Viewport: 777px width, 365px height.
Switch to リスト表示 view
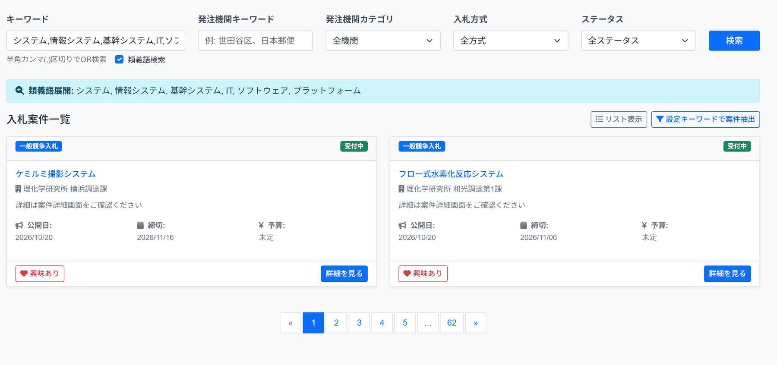(x=619, y=119)
